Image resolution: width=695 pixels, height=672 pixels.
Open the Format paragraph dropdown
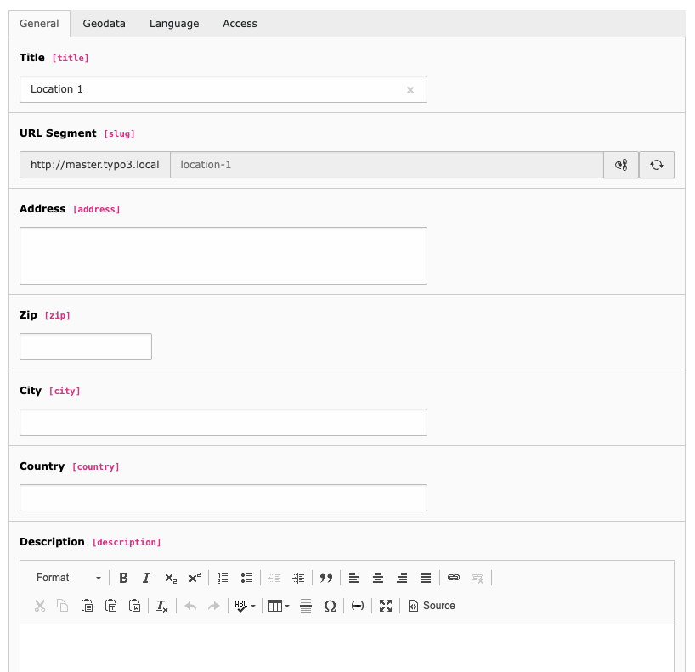(x=68, y=578)
